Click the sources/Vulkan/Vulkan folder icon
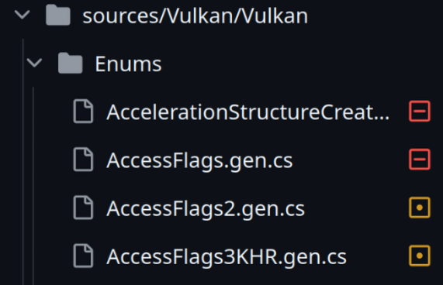Viewport: 443px width, 285px height. click(x=58, y=15)
